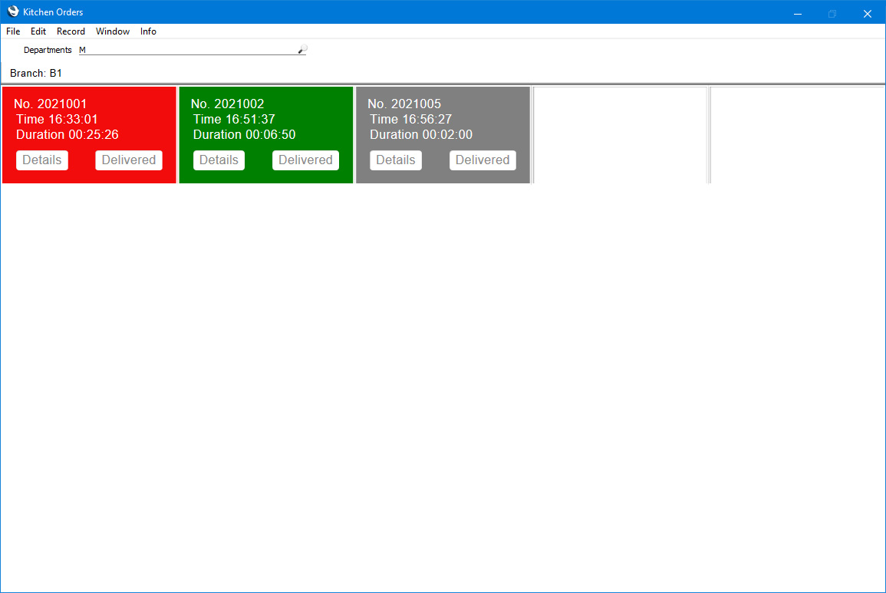Click the 'Duration 00:25:26' text
886x593 pixels.
point(68,134)
